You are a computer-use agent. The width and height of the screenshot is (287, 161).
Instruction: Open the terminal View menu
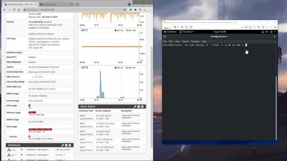[177, 42]
